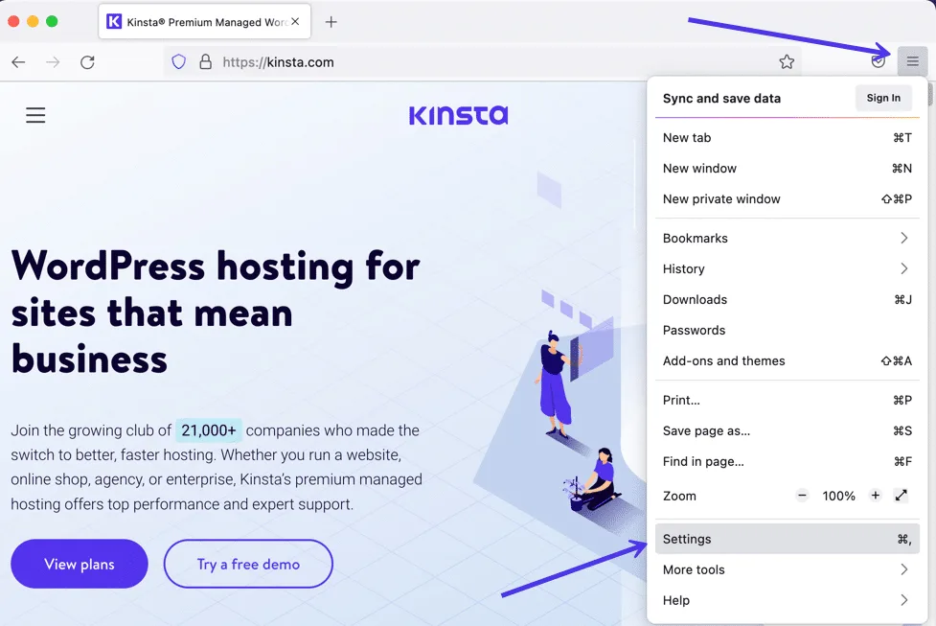Click the WordPress hosting headline
The width and height of the screenshot is (936, 626).
216,313
